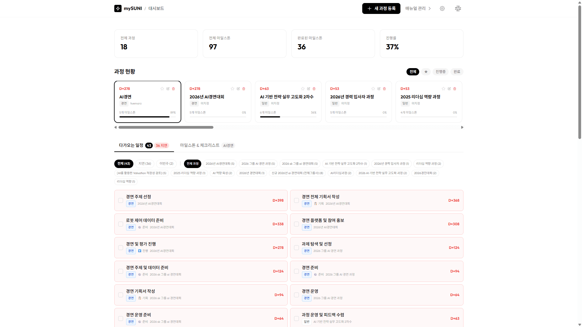Star the AI경연 course card

[162, 89]
